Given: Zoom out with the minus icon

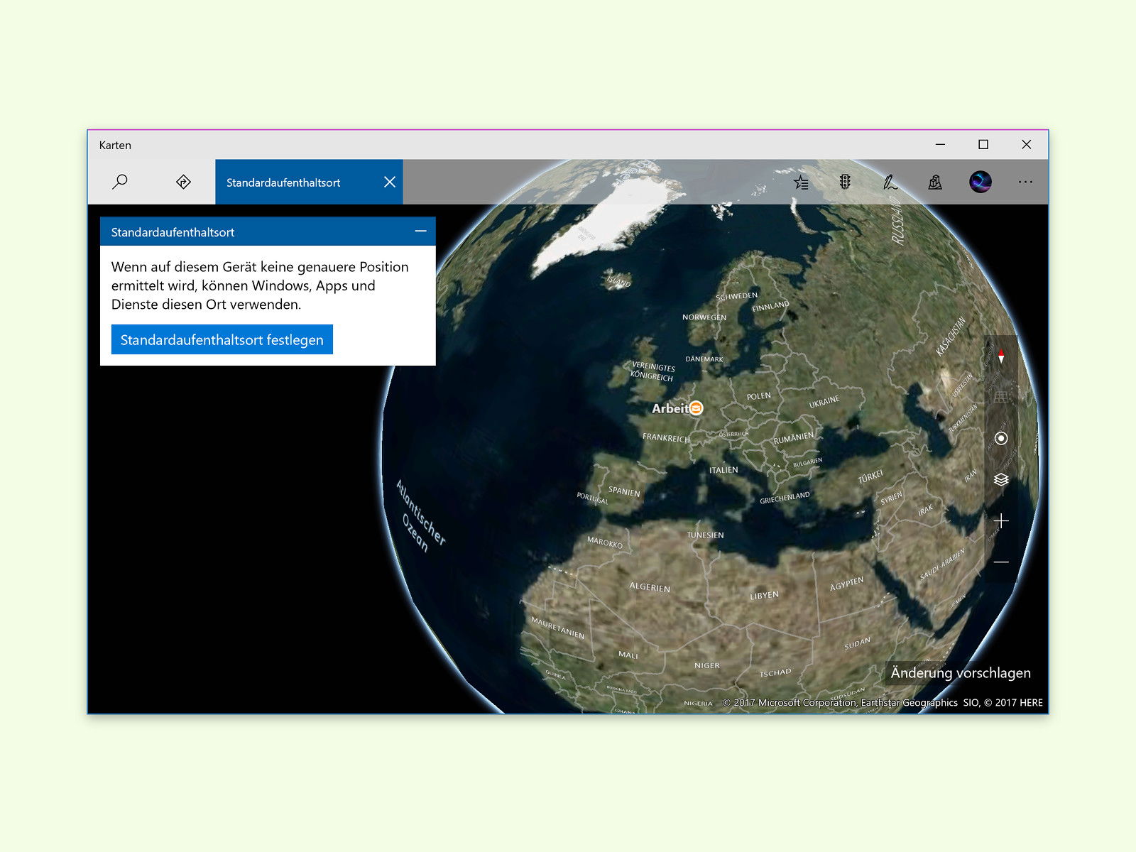Looking at the screenshot, I should tap(1001, 562).
